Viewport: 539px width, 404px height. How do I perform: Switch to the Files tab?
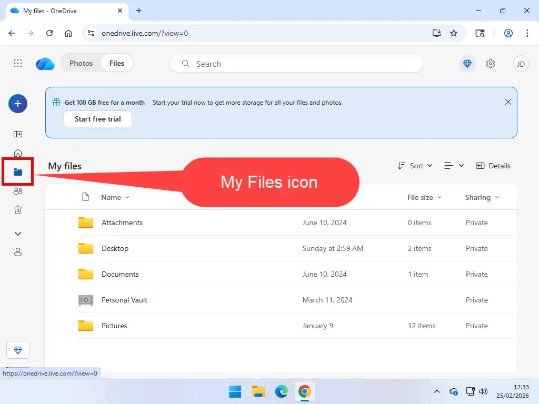(x=116, y=63)
